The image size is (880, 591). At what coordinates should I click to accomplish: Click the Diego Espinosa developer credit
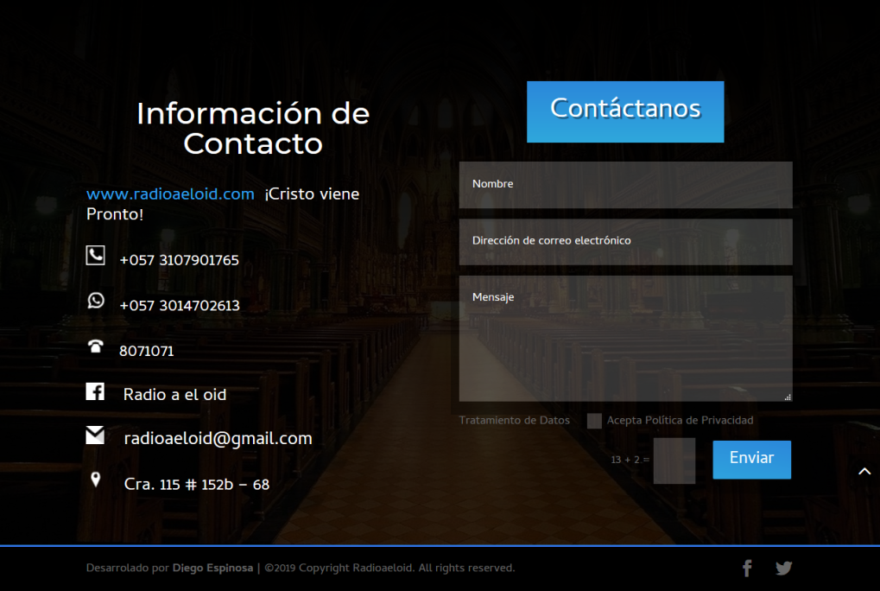212,569
